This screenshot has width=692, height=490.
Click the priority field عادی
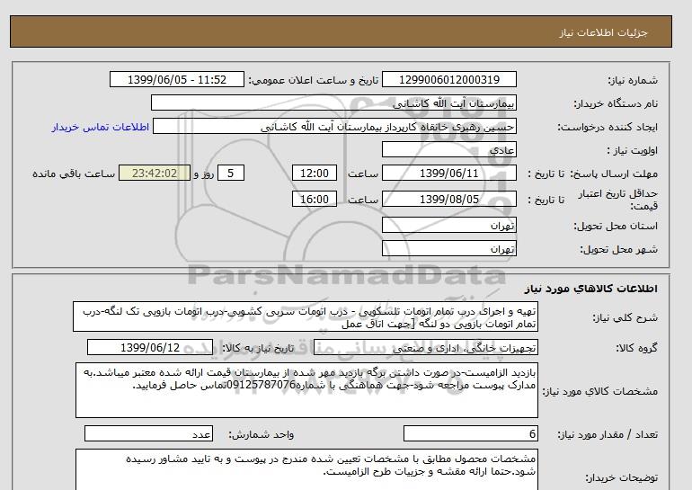(448, 150)
